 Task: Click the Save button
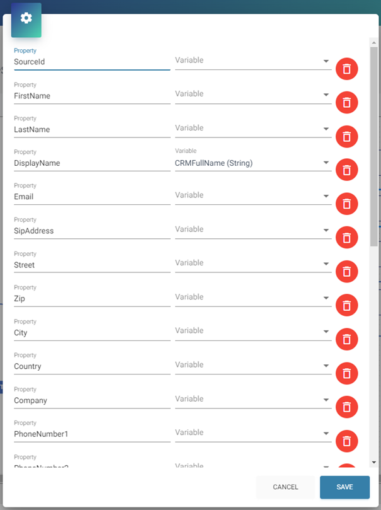tap(344, 487)
